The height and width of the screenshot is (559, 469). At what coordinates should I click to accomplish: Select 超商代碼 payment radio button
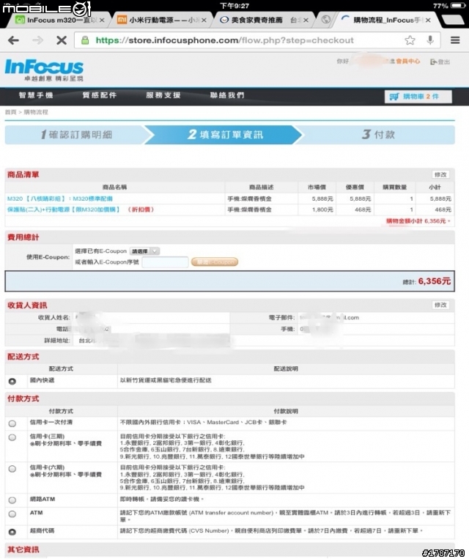(12, 532)
